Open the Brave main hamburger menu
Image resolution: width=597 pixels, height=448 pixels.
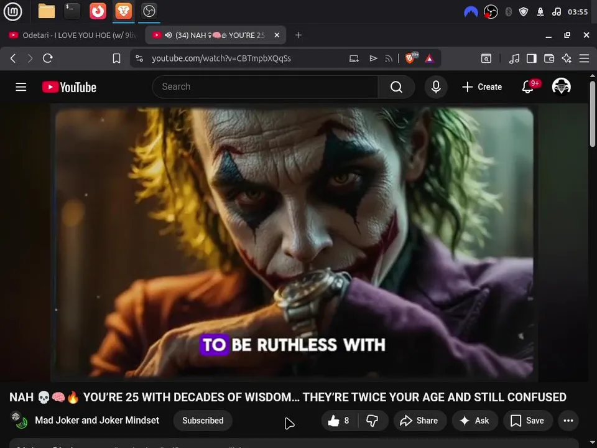[584, 58]
